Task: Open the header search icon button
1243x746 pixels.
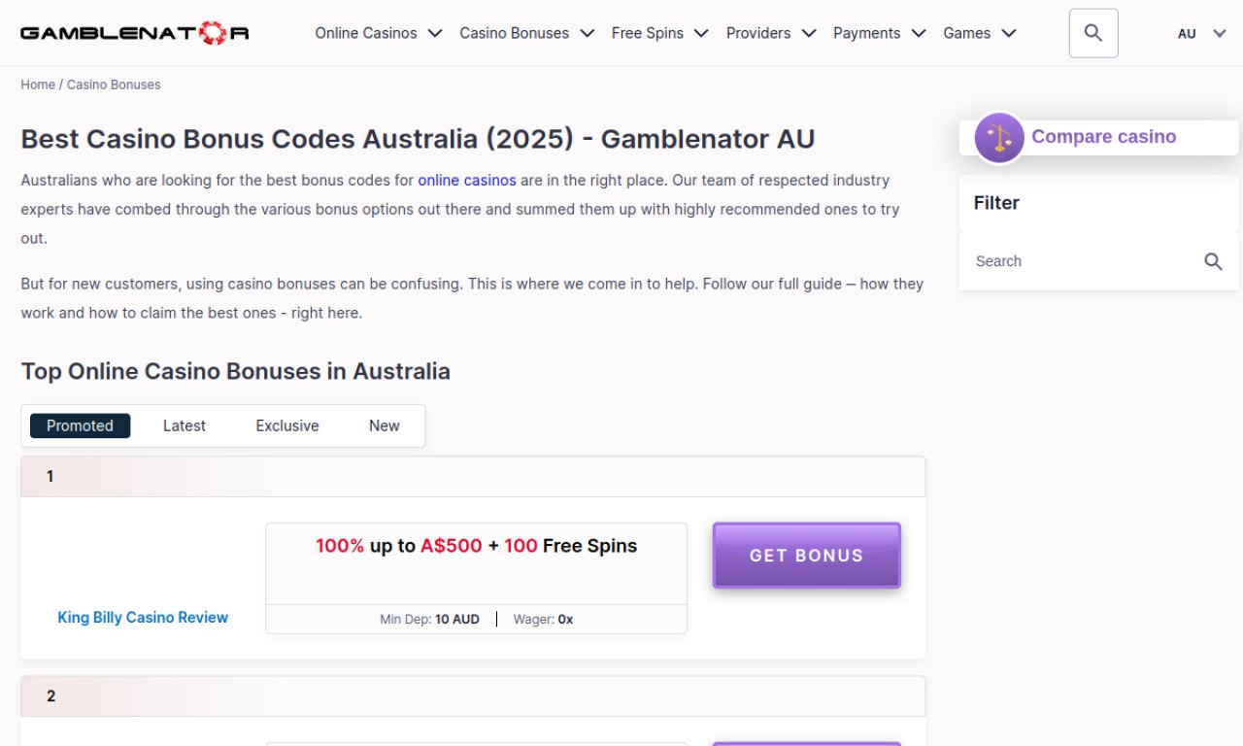Action: point(1093,33)
